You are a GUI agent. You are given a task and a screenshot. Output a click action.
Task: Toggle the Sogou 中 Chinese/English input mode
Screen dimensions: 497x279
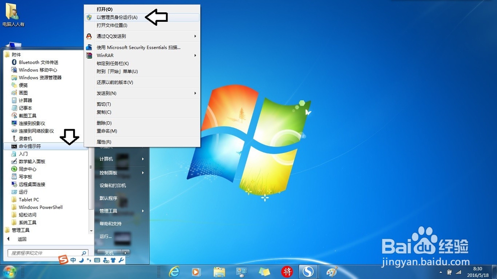click(73, 260)
